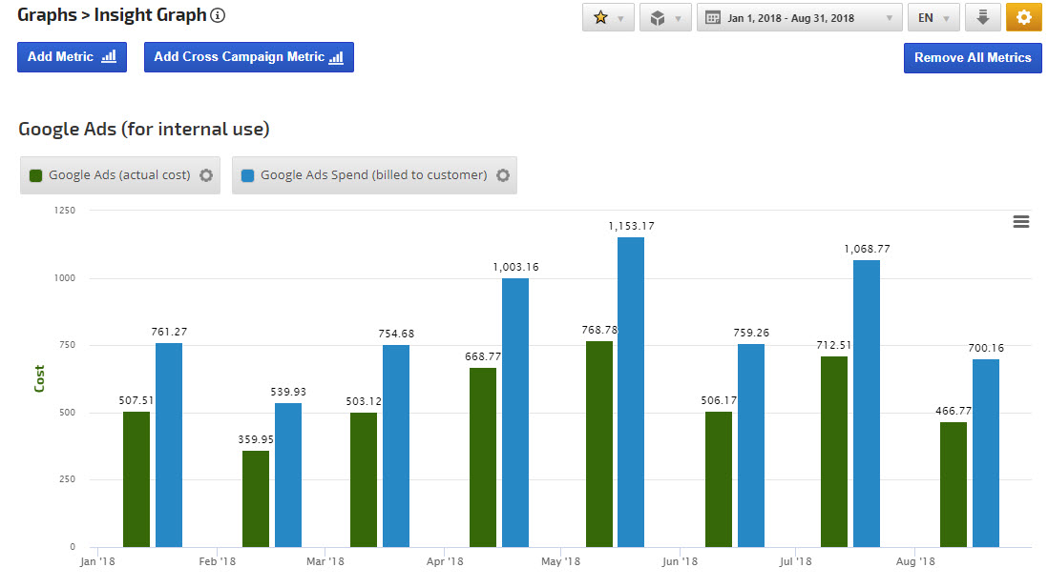The height and width of the screenshot is (588, 1048).
Task: Open the star favorites dropdown
Action: 608,18
